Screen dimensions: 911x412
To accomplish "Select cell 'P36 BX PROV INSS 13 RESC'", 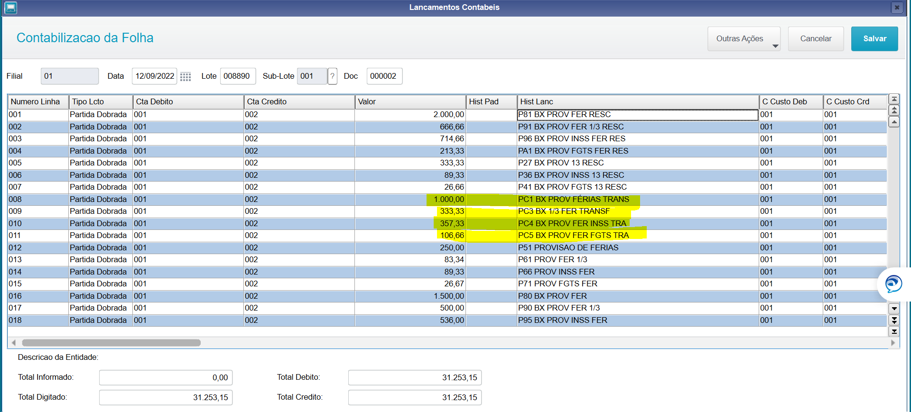I will [x=638, y=175].
